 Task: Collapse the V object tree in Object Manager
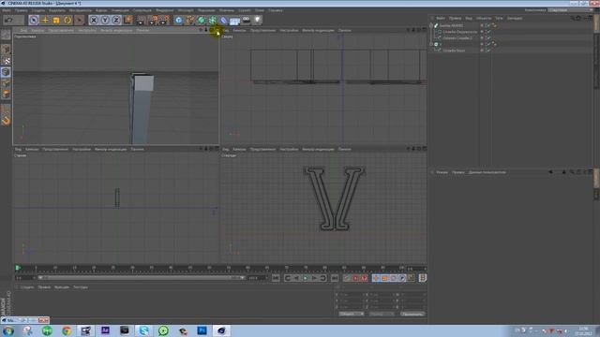pos(431,44)
